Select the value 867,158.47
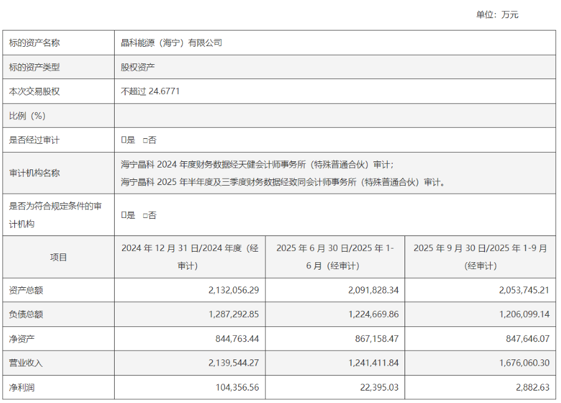The height and width of the screenshot is (403, 561). click(x=376, y=339)
